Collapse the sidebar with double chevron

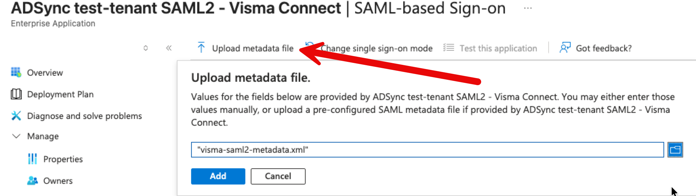[x=169, y=48]
